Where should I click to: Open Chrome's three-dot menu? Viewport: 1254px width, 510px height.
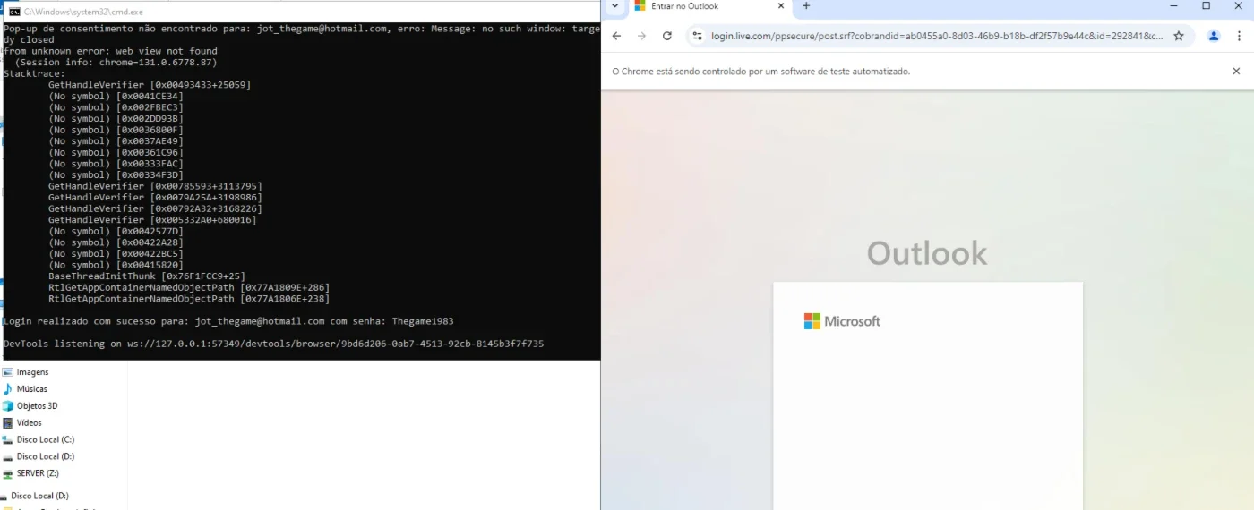click(x=1240, y=36)
